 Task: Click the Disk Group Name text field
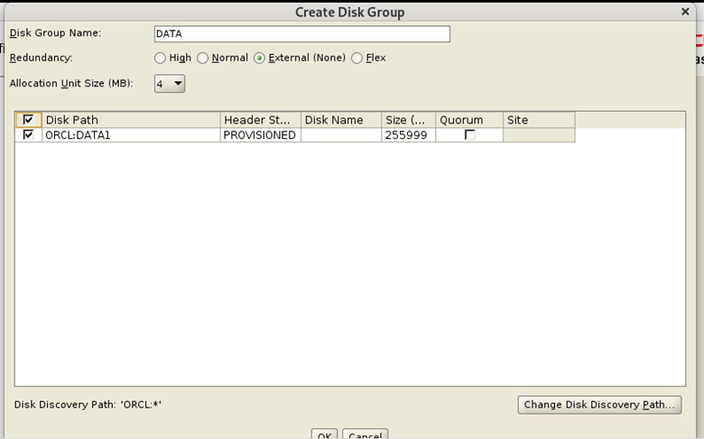(301, 34)
